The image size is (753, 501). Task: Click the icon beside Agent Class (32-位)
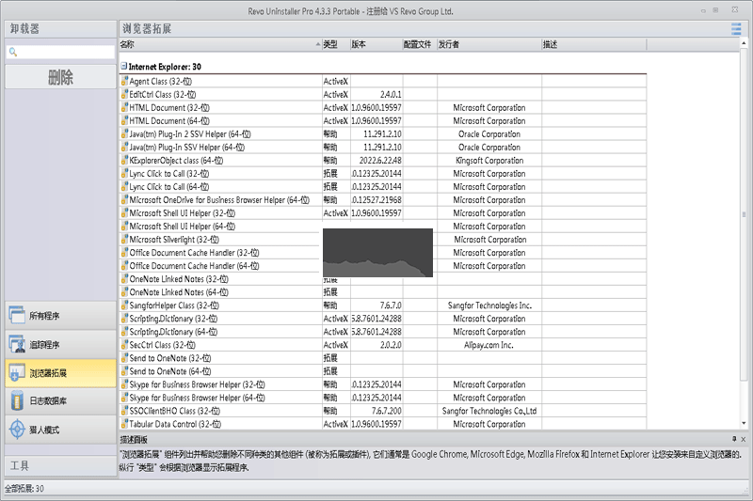[x=124, y=81]
